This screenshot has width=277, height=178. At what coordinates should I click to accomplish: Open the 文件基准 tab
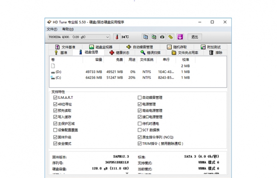[65, 47]
